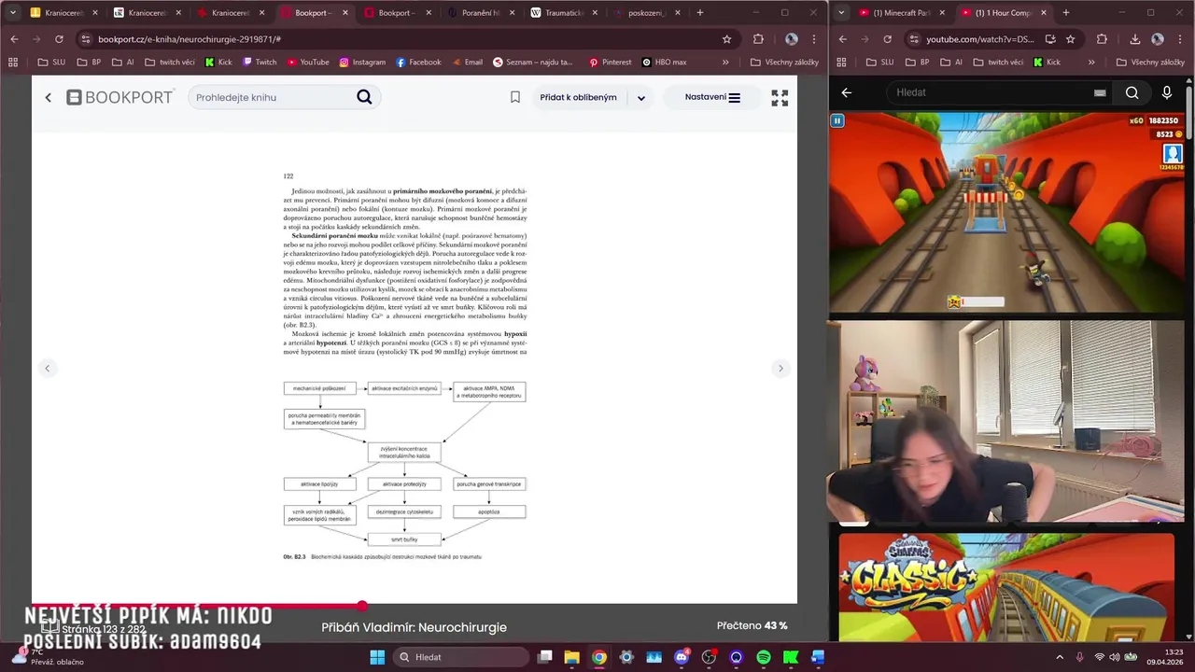1195x672 pixels.
Task: Click Přidat k oblíbeným button
Action: coord(578,97)
